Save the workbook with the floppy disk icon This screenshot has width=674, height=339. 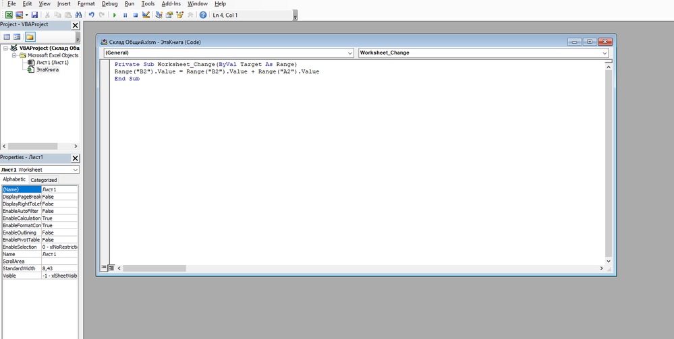click(x=34, y=15)
